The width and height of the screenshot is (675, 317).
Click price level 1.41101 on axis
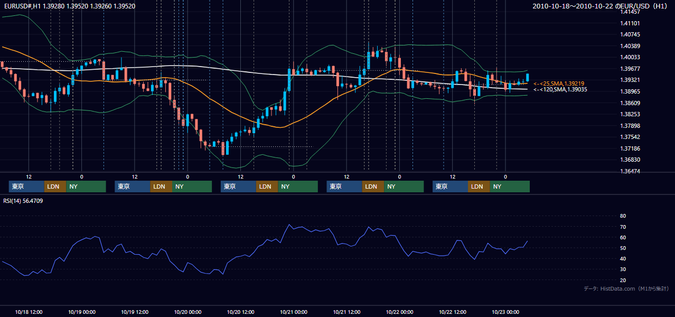tap(630, 23)
